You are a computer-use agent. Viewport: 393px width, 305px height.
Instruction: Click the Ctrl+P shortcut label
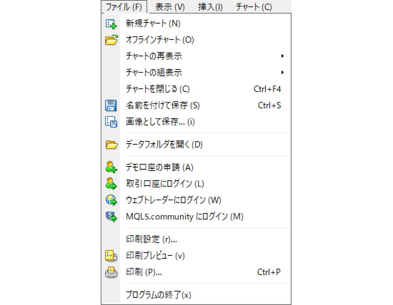coord(269,272)
